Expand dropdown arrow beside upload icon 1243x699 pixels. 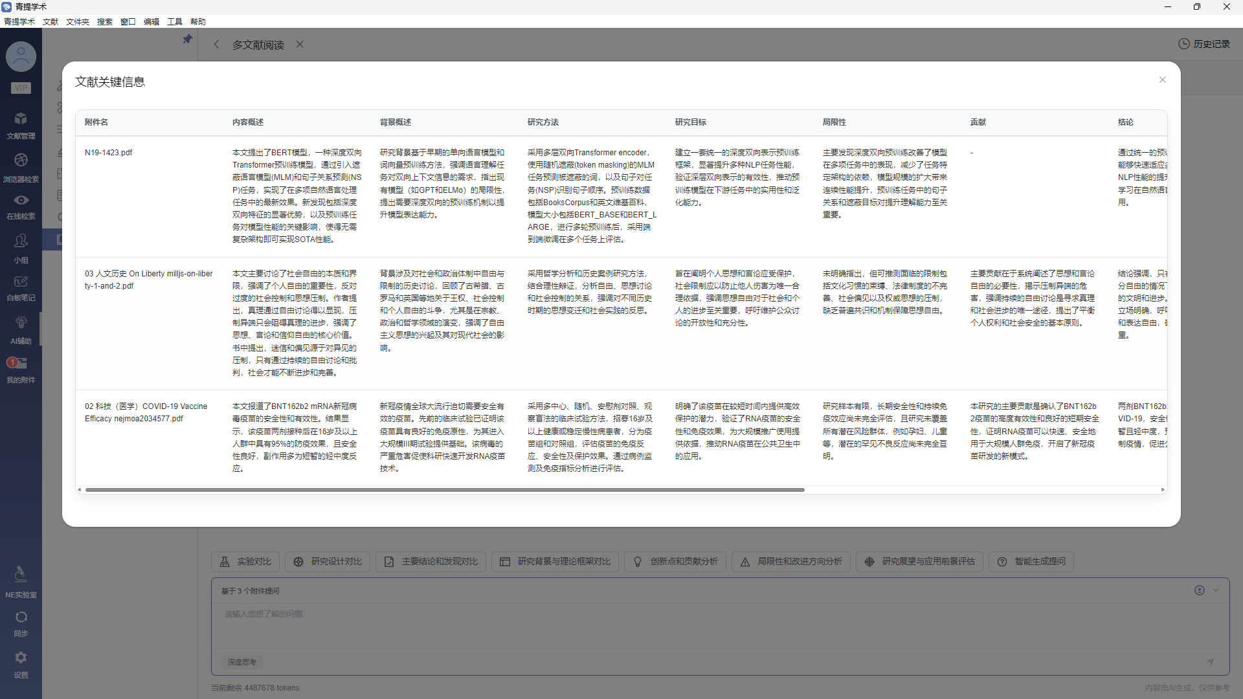1216,590
